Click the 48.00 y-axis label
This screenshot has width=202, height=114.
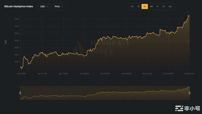coord(17,40)
